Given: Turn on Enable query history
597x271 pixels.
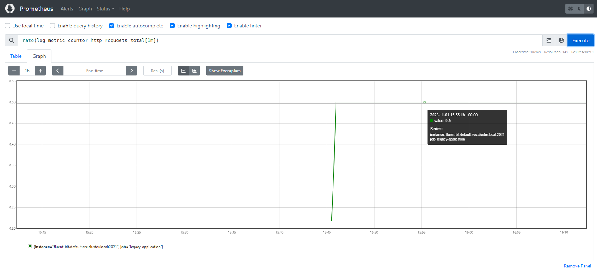Looking at the screenshot, I should click(x=53, y=26).
